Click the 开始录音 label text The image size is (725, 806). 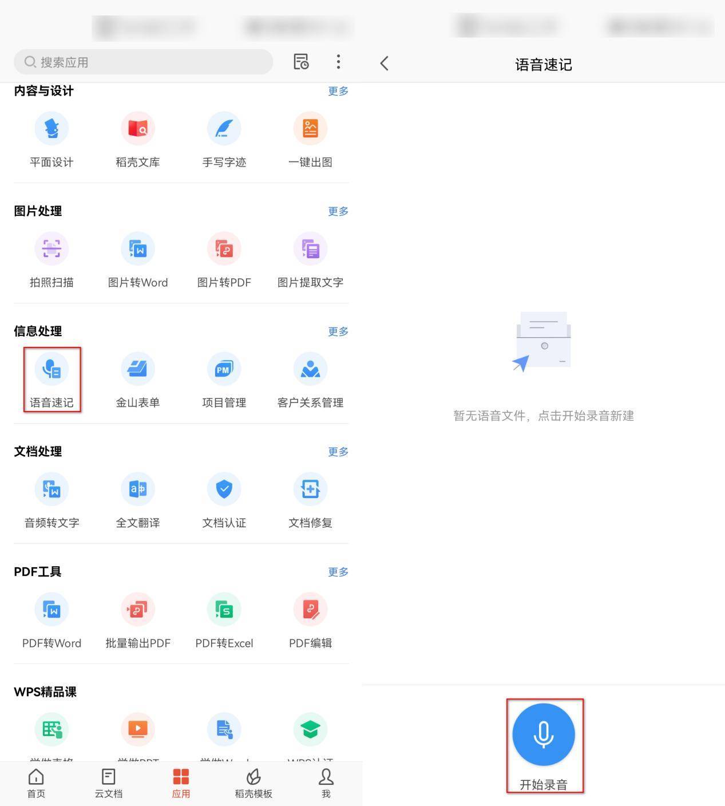[x=544, y=785]
